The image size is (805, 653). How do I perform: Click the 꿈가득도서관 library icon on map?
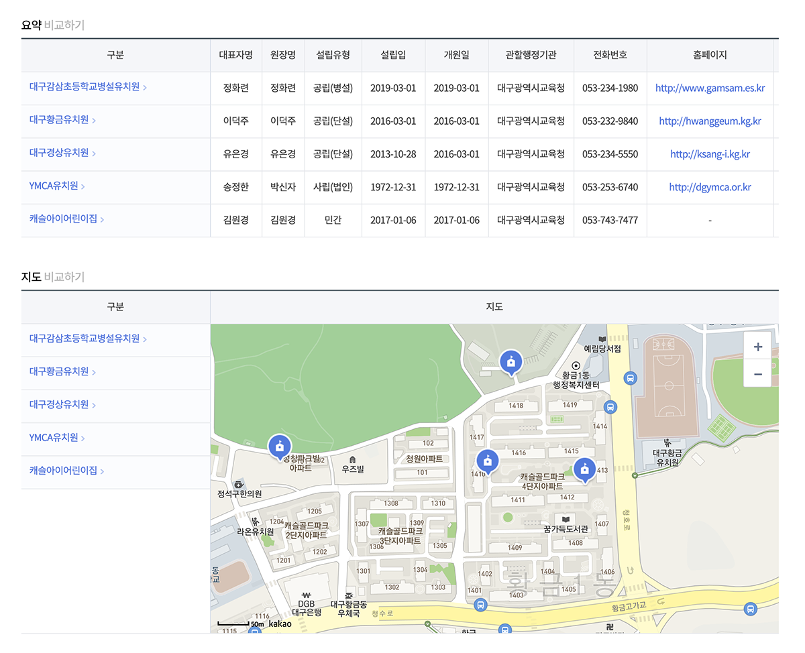tap(566, 519)
